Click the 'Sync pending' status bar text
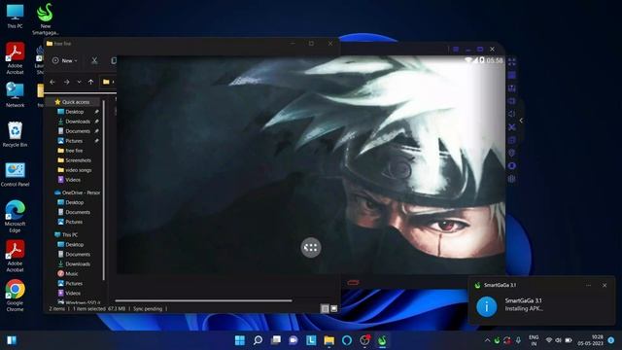This screenshot has width=622, height=350. (x=148, y=309)
